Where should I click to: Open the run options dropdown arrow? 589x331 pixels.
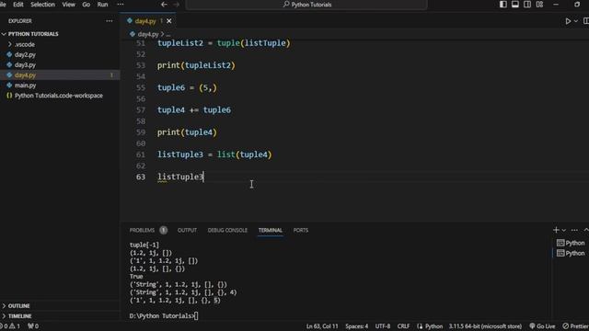pos(576,21)
